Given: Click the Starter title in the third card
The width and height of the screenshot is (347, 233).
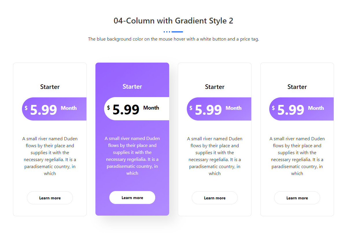Looking at the screenshot, I should click(215, 87).
